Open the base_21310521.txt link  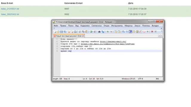(10, 9)
